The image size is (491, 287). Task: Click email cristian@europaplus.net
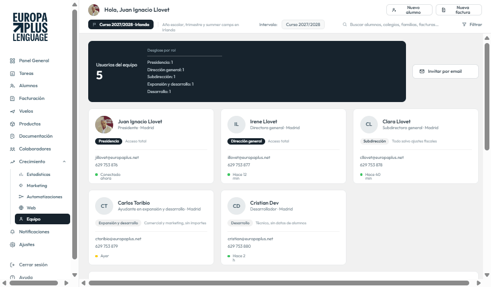pyautogui.click(x=250, y=239)
